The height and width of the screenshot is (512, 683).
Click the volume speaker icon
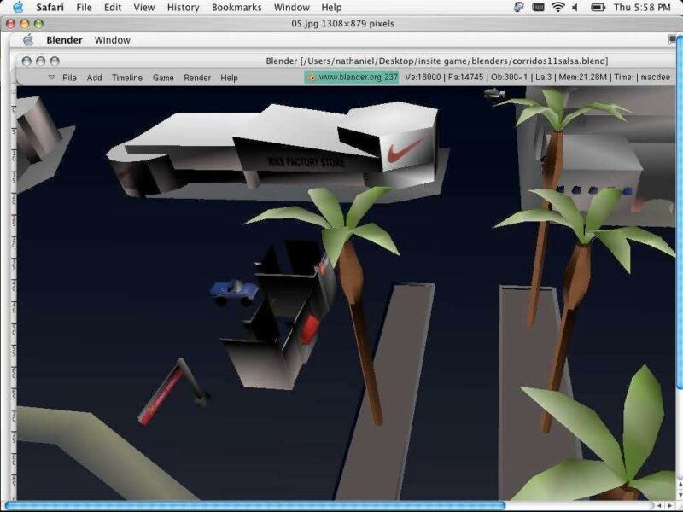coord(575,8)
